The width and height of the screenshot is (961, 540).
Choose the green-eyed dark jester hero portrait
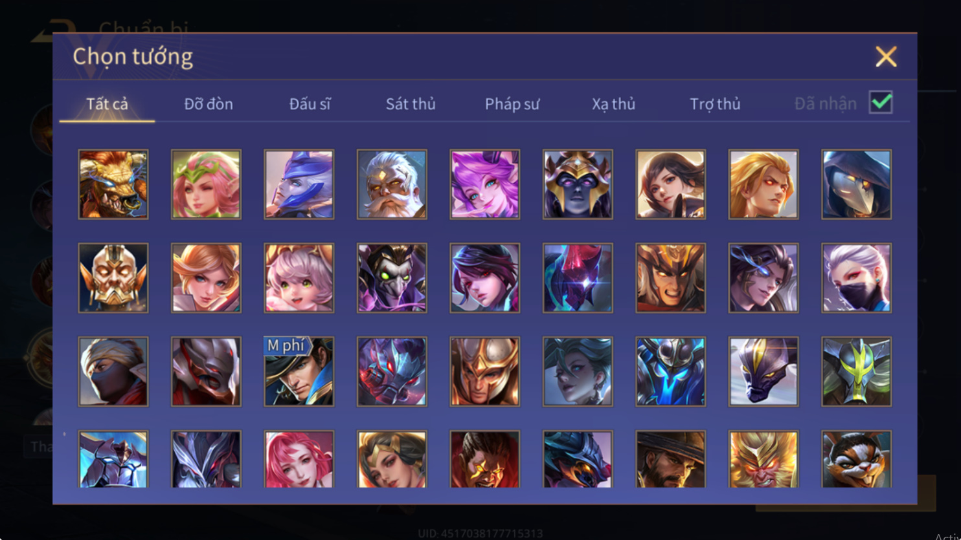click(x=392, y=278)
